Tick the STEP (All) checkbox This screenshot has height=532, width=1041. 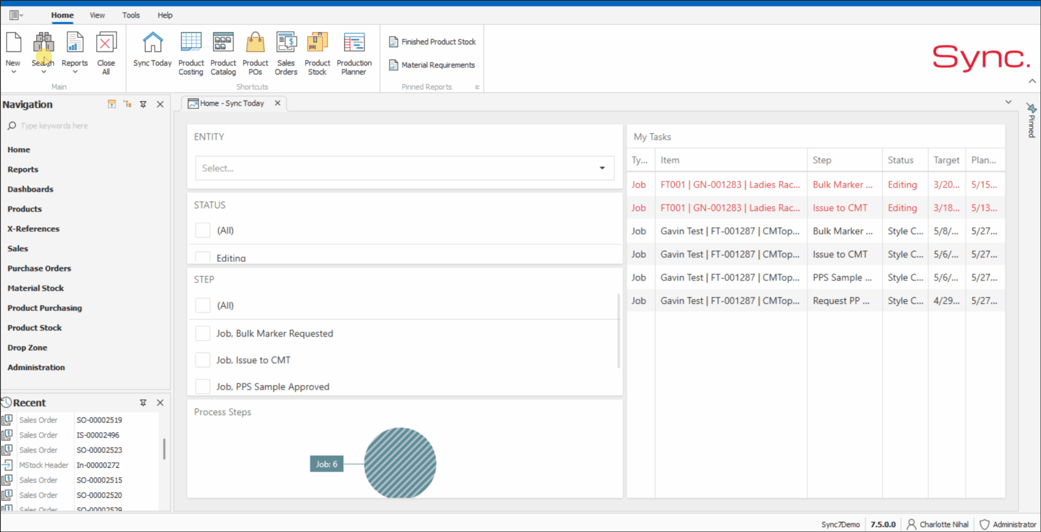click(x=203, y=305)
